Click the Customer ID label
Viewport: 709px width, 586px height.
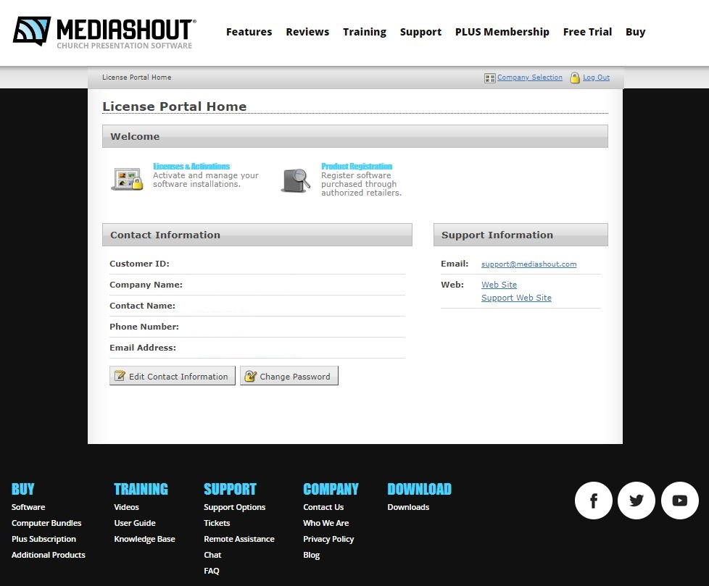tap(139, 264)
